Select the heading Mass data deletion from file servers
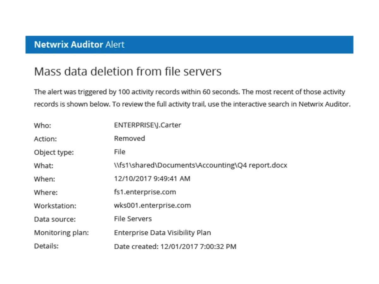The height and width of the screenshot is (284, 379). 128,72
